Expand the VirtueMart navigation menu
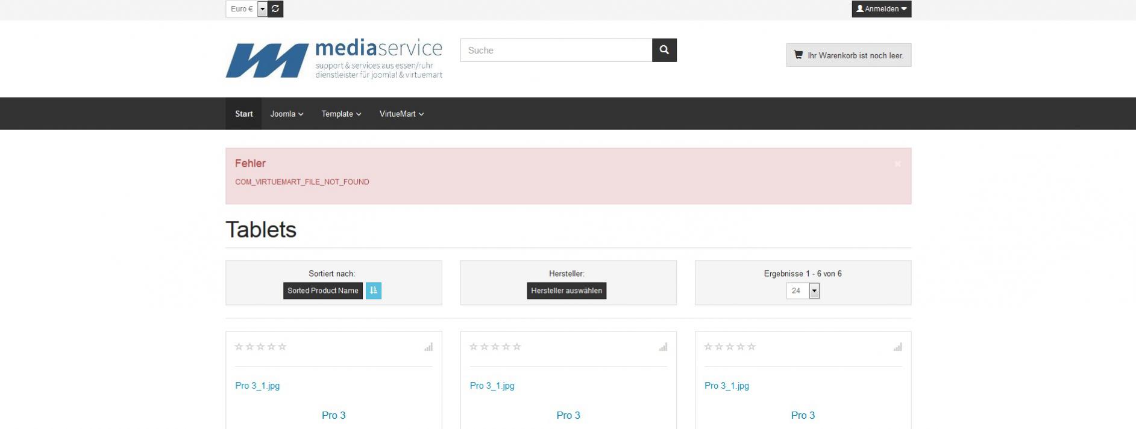Image resolution: width=1136 pixels, height=429 pixels. (x=401, y=114)
